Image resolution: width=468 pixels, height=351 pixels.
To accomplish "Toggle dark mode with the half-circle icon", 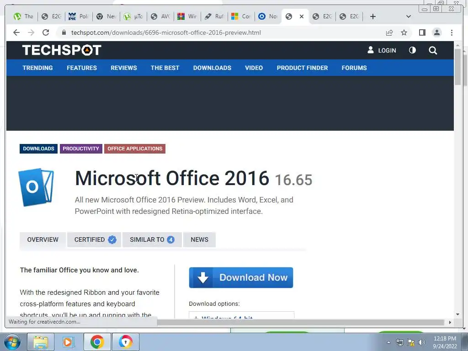I will click(x=412, y=50).
